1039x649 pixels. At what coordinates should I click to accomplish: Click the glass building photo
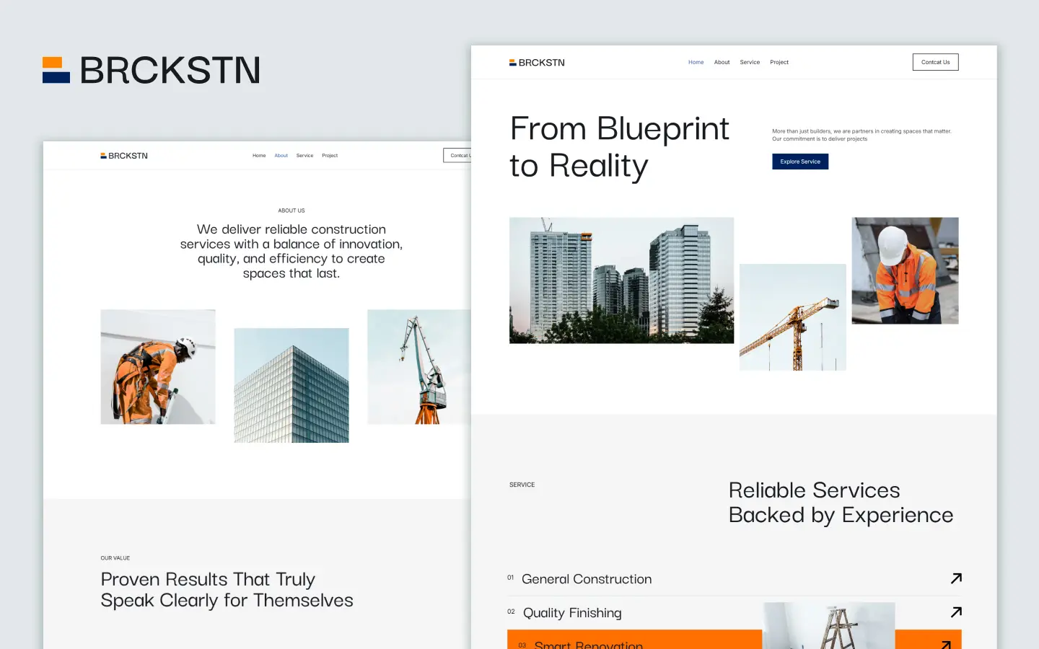click(x=291, y=385)
